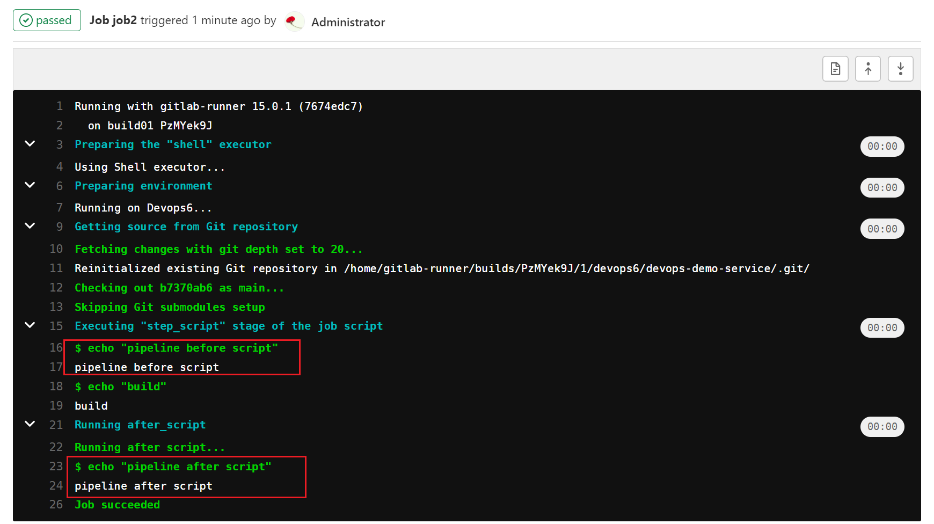934x524 pixels.
Task: Collapse the Running after_script section
Action: [x=30, y=424]
